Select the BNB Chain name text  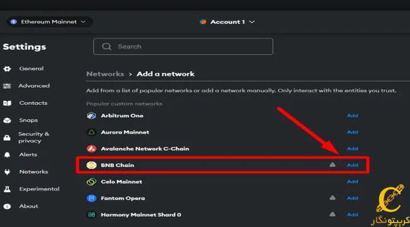tap(117, 165)
